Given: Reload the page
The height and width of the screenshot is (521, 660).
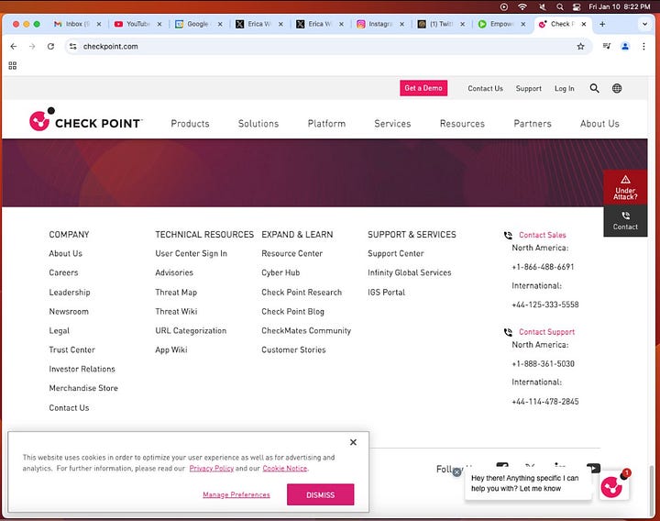Looking at the screenshot, I should (x=50, y=47).
